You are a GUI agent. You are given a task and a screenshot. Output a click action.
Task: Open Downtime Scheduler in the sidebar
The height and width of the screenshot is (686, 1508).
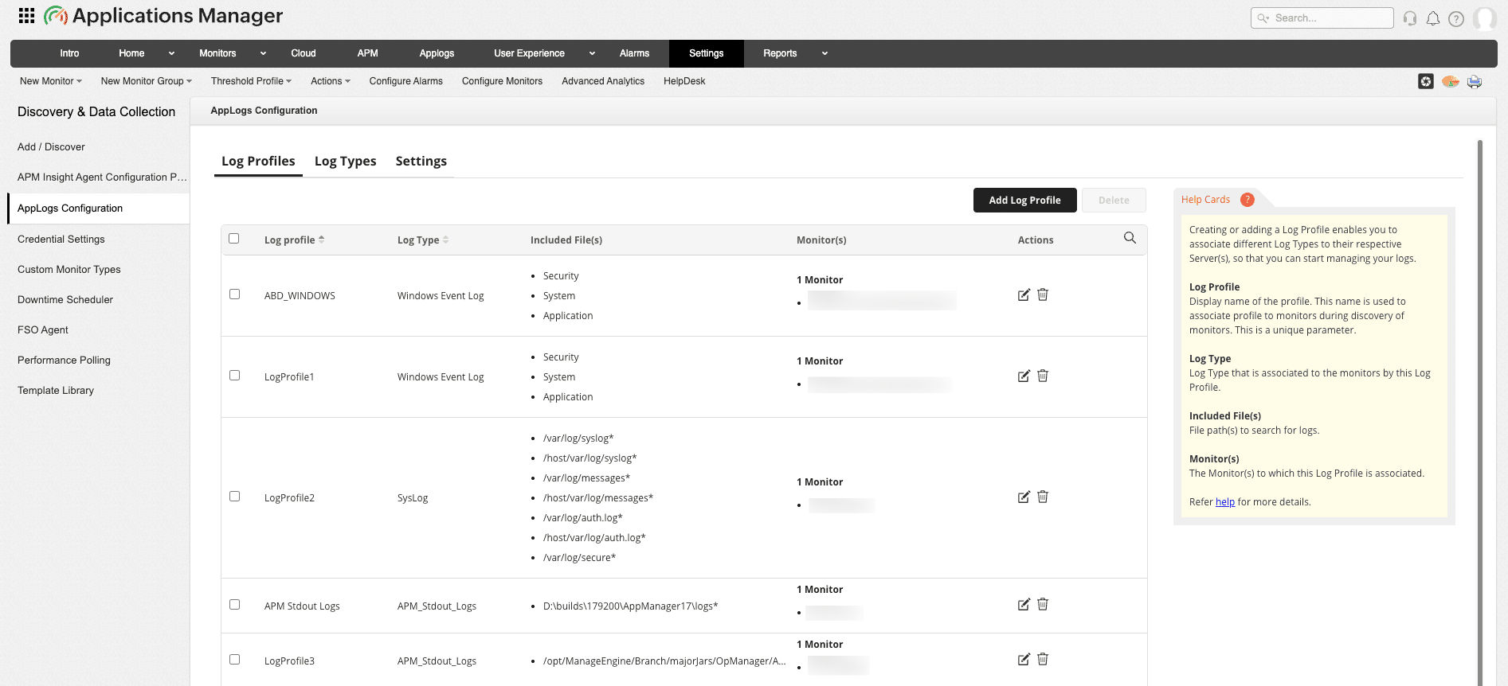(65, 299)
